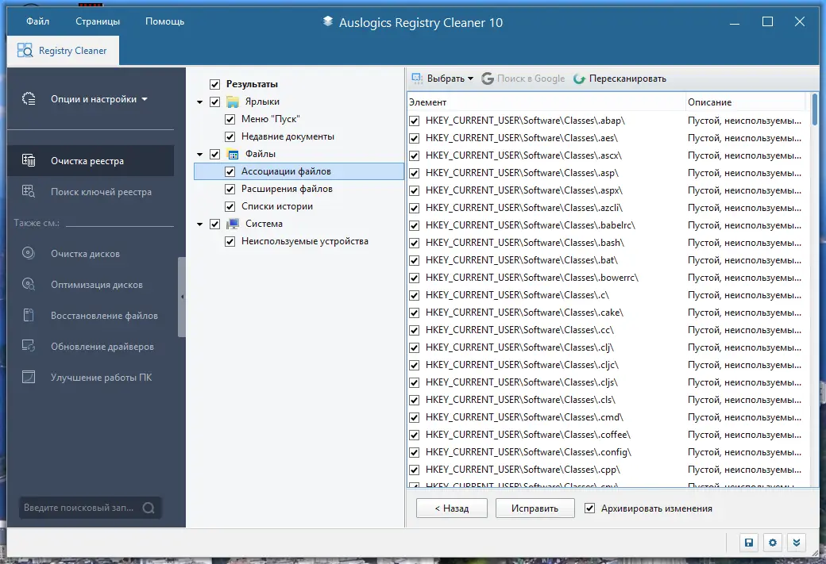Screen dimensions: 826x564
Task: Click the Восстановление файлов icon
Action: pyautogui.click(x=29, y=316)
